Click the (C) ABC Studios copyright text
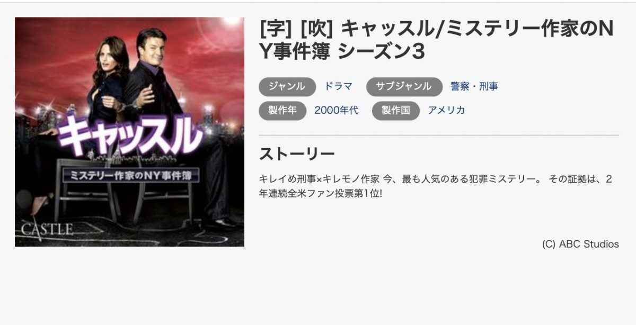Image resolution: width=636 pixels, height=325 pixels. (x=580, y=244)
